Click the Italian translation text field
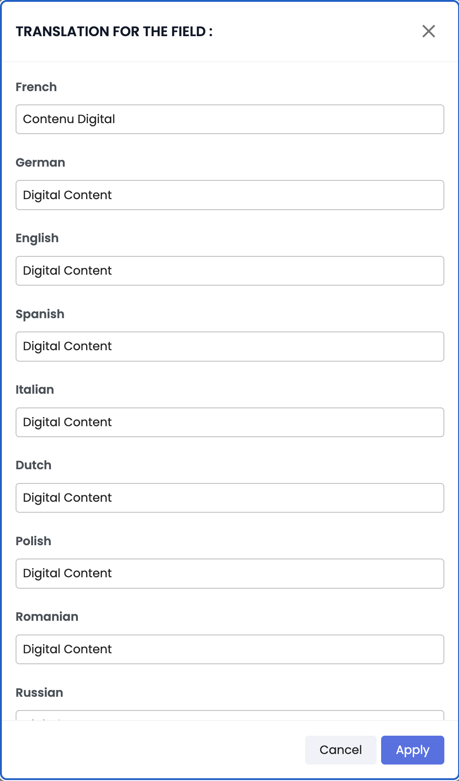Screen dimensions: 459x781 point(229,422)
